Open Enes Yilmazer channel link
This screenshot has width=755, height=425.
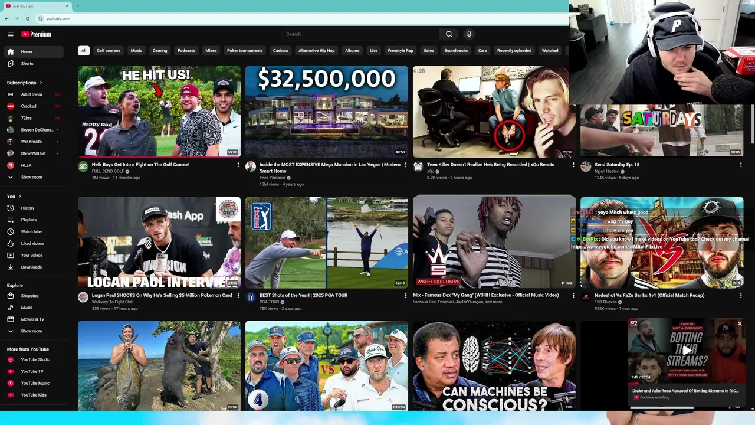[273, 178]
